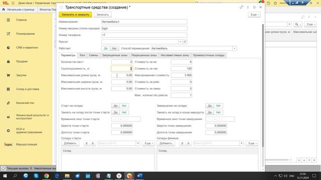Set Заехать на склад после старта to Да
This screenshot has width=321, height=180.
[x=115, y=112]
